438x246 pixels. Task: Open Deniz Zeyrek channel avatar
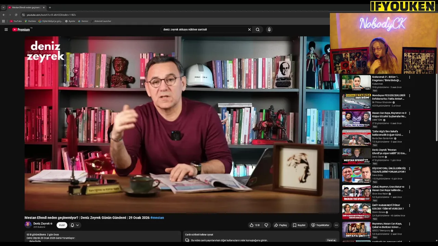28,225
